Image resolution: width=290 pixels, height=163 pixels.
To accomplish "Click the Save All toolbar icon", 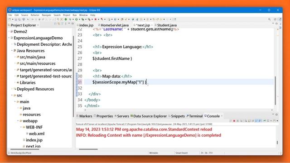I will (19, 19).
